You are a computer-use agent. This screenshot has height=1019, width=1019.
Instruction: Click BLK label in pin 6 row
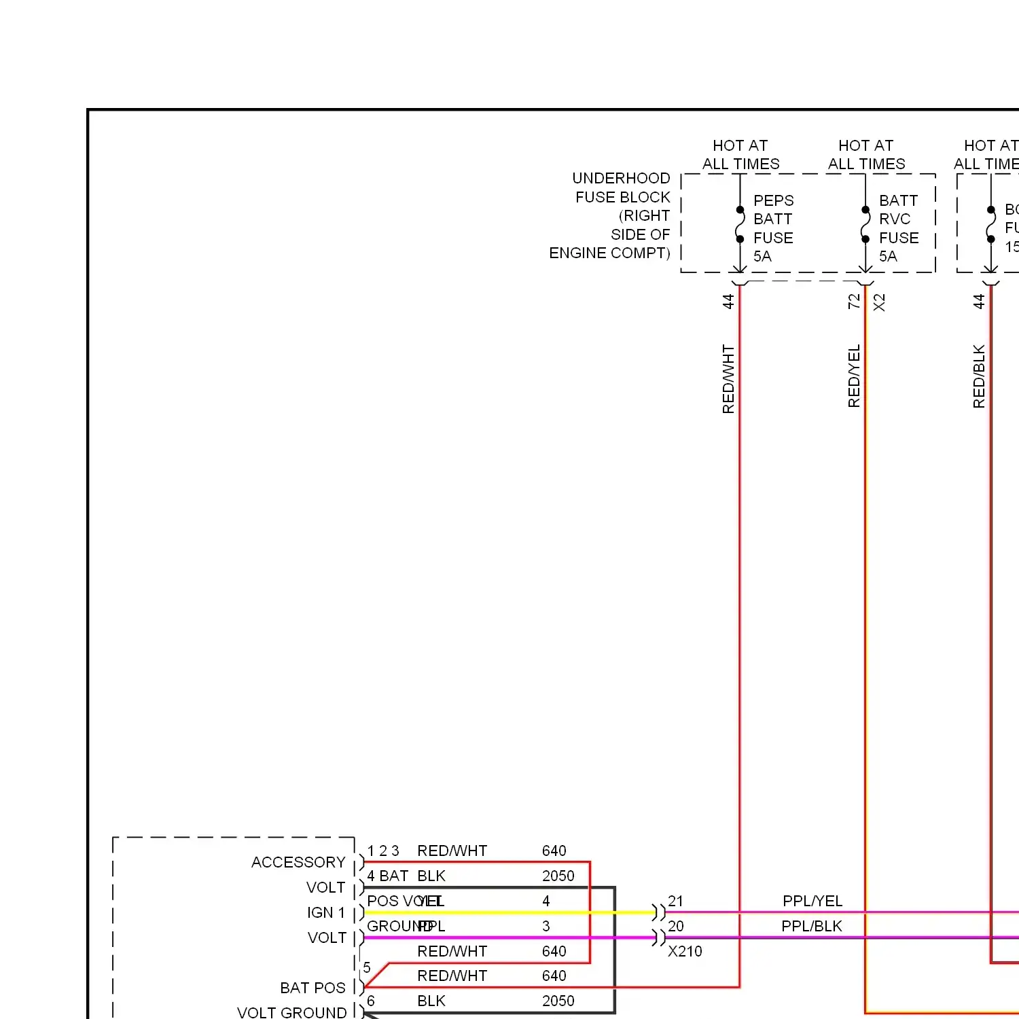point(431,1001)
